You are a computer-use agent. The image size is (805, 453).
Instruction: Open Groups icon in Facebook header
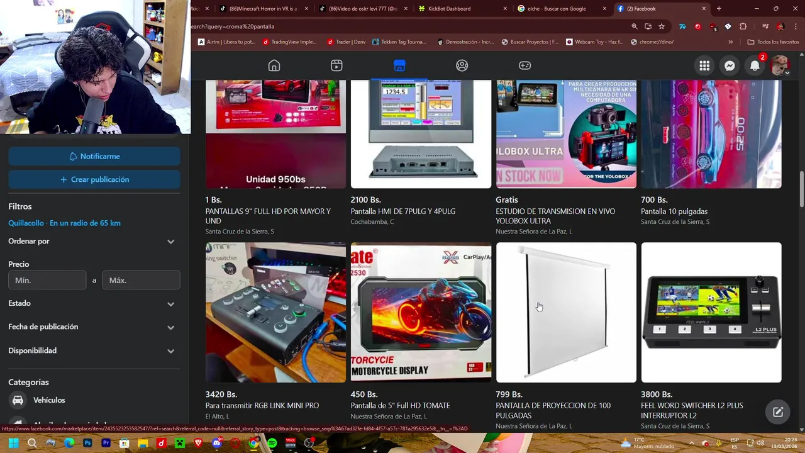point(462,65)
